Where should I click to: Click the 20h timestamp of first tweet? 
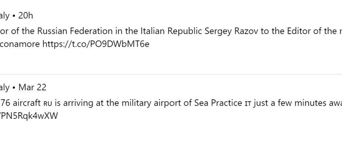coord(25,16)
